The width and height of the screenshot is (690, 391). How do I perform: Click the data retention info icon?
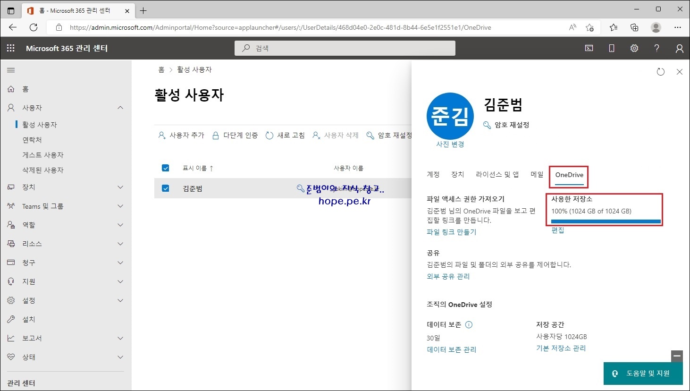pyautogui.click(x=469, y=324)
